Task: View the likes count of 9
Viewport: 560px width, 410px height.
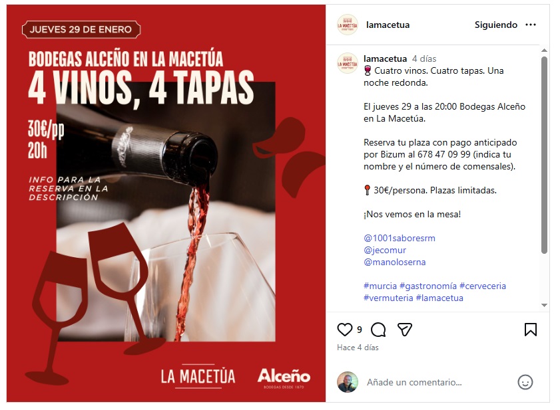Action: (360, 330)
